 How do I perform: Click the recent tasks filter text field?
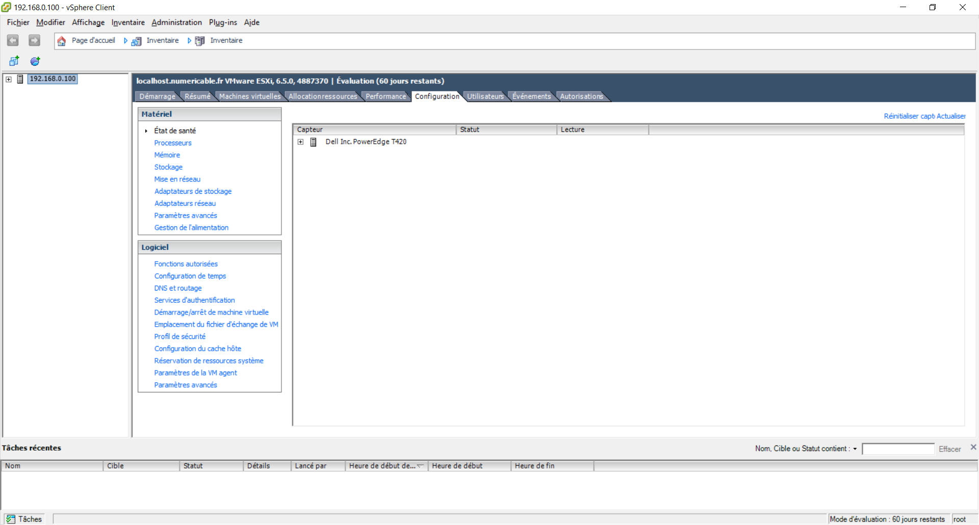point(898,449)
